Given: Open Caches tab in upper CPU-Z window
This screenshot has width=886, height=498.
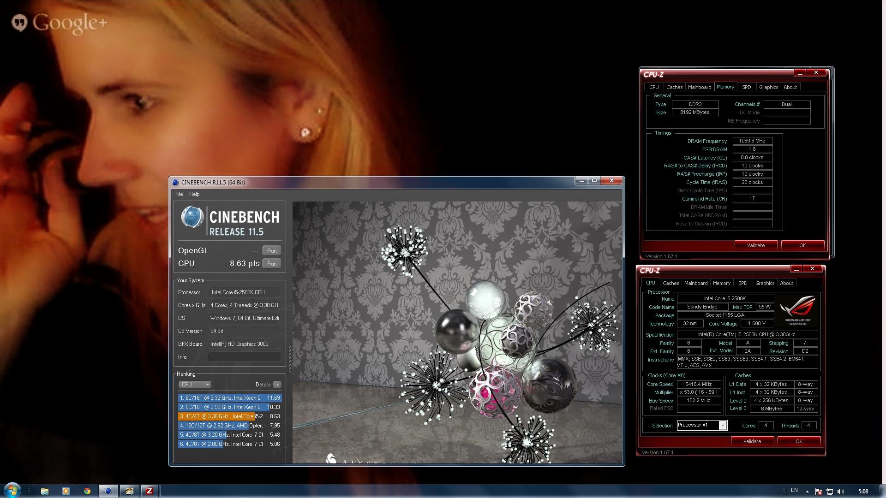Looking at the screenshot, I should 674,87.
